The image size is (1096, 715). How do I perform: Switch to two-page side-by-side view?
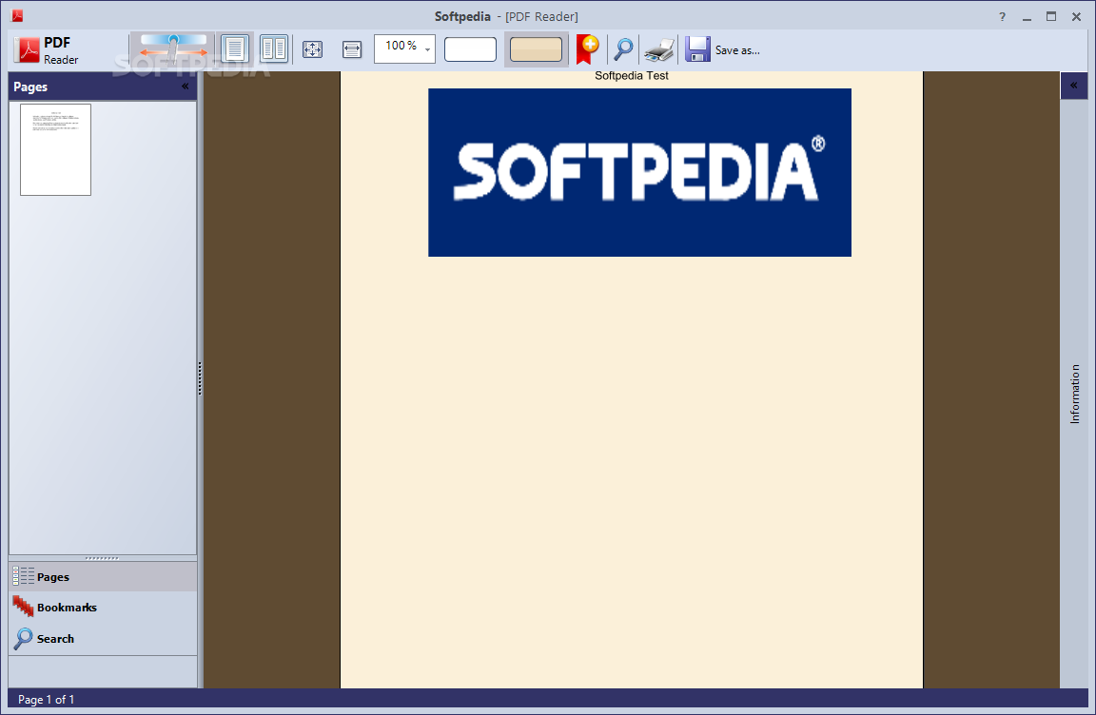point(273,48)
